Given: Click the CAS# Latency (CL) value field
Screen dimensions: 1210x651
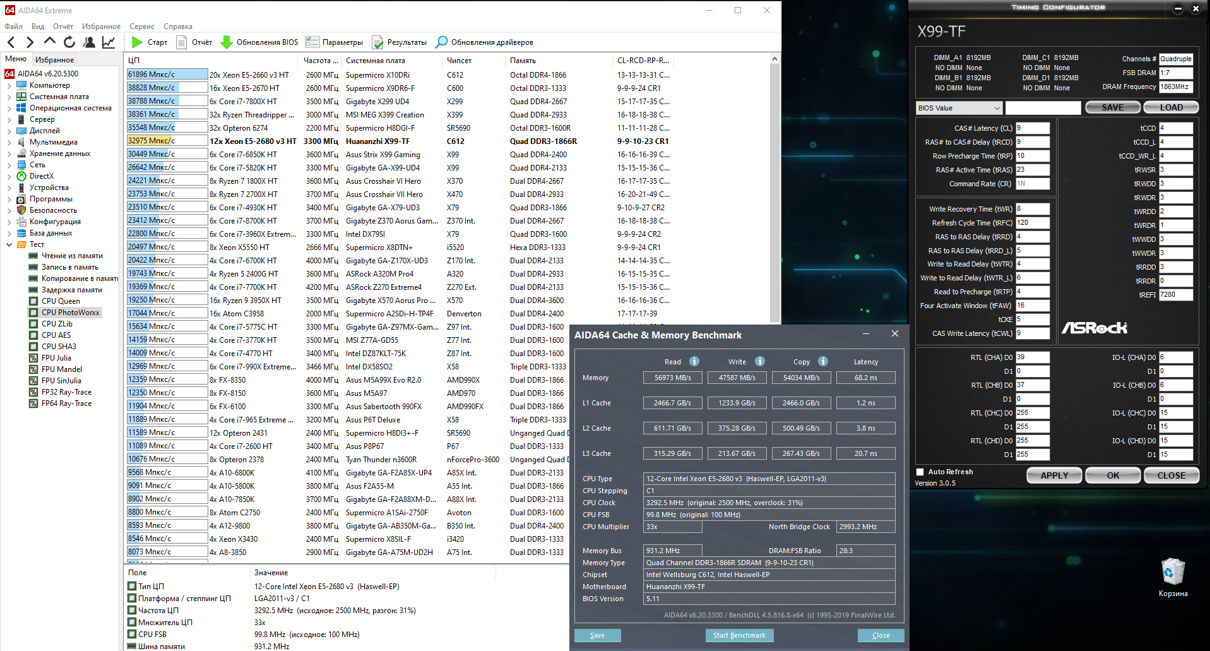Looking at the screenshot, I should (x=1032, y=128).
